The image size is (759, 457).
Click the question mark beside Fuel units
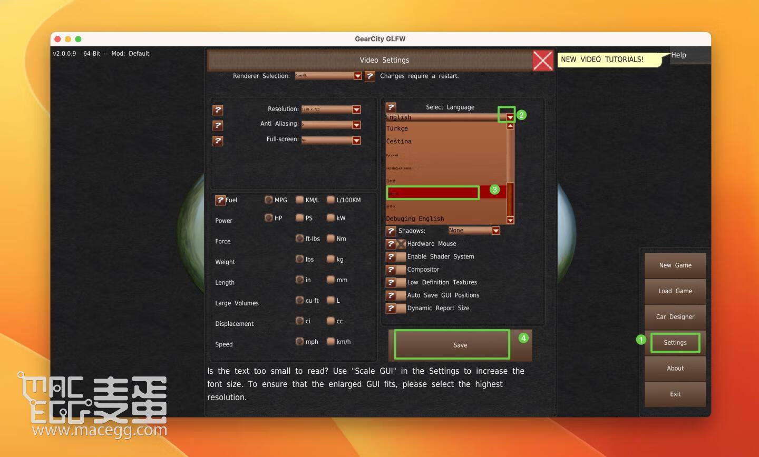(220, 200)
